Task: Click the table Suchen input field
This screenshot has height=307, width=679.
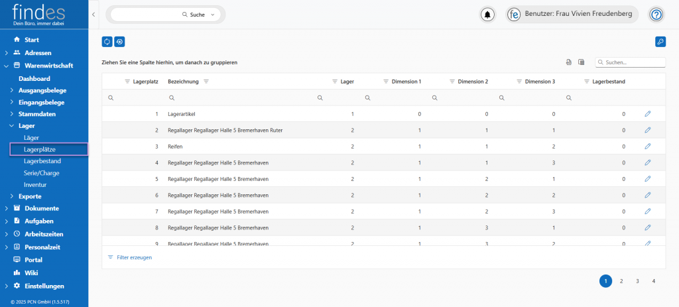Action: pyautogui.click(x=633, y=62)
